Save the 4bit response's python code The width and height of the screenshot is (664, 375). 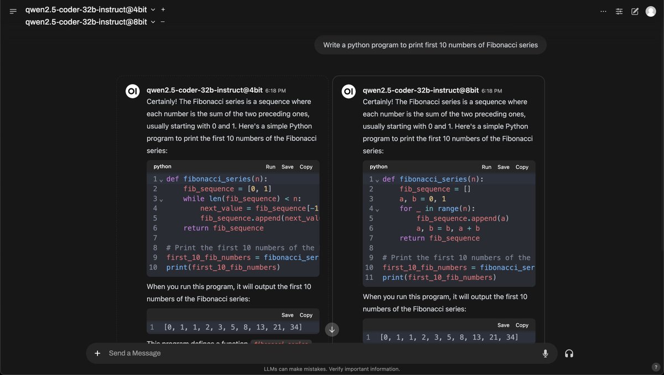click(x=288, y=167)
